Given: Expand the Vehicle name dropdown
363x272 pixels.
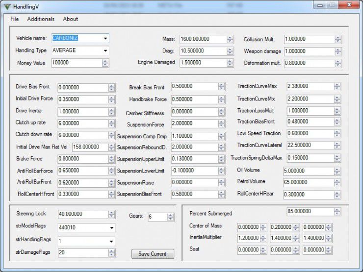Looking at the screenshot, I should (x=105, y=38).
